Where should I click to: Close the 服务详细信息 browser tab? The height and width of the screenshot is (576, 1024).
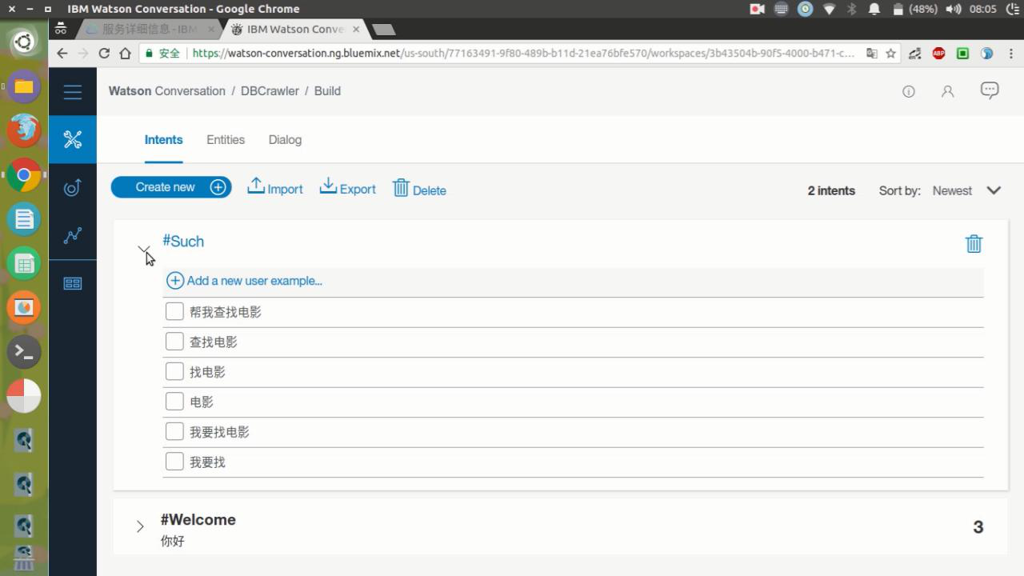212,30
